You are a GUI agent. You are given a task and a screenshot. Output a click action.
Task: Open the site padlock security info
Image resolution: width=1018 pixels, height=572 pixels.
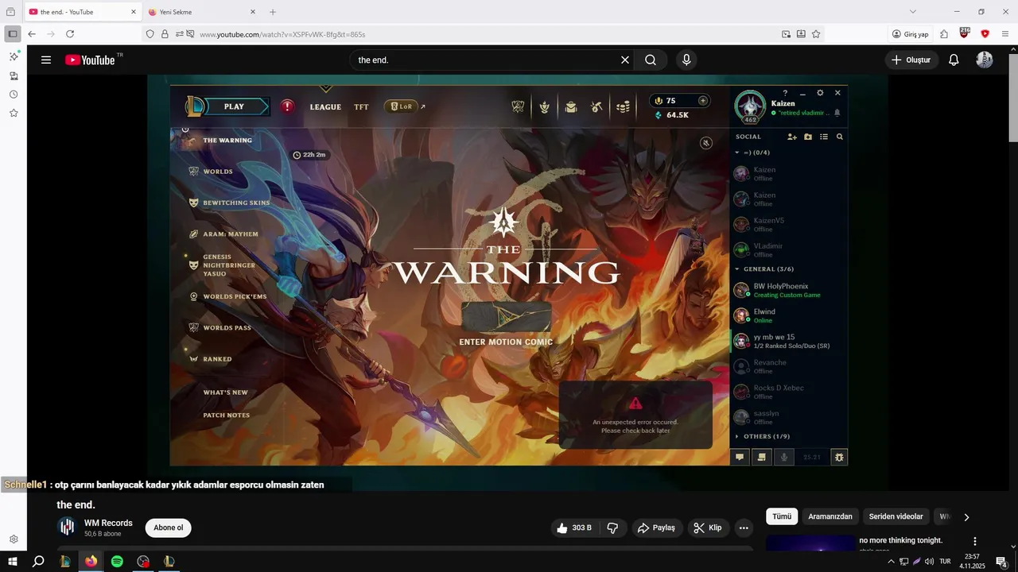pos(165,34)
